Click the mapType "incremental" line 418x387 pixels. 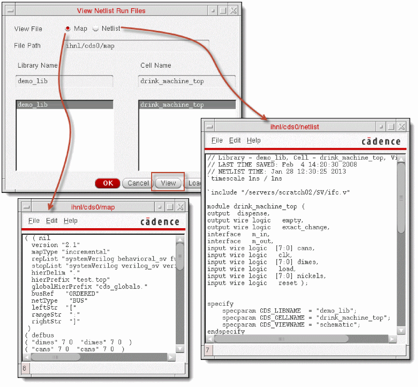point(71,252)
